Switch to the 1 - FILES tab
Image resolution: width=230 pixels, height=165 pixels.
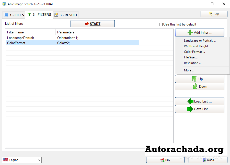point(14,15)
